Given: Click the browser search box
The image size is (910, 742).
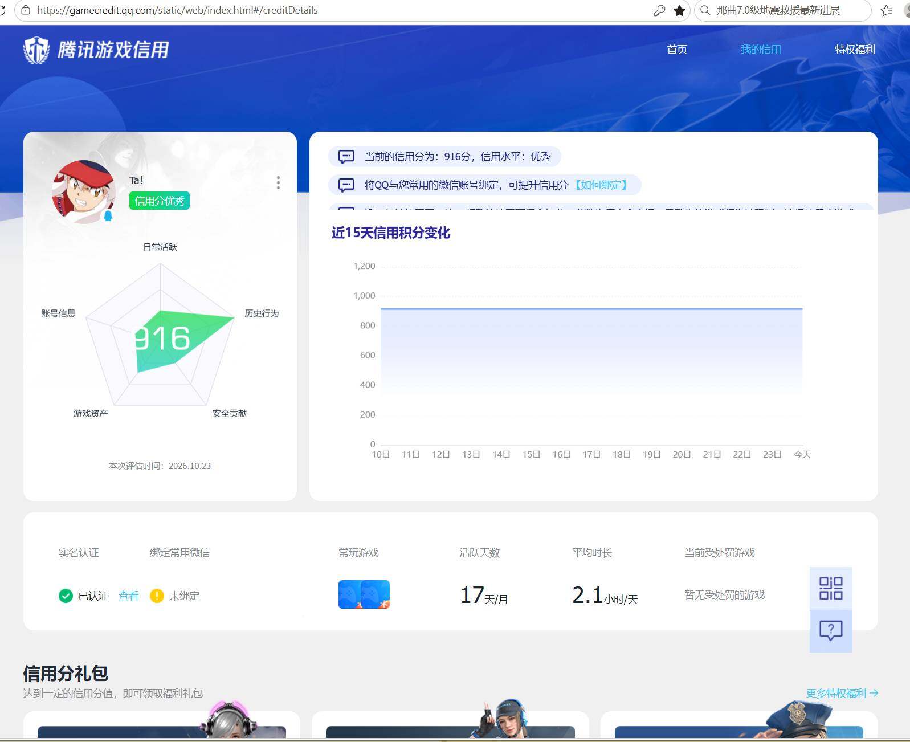Looking at the screenshot, I should click(x=782, y=10).
